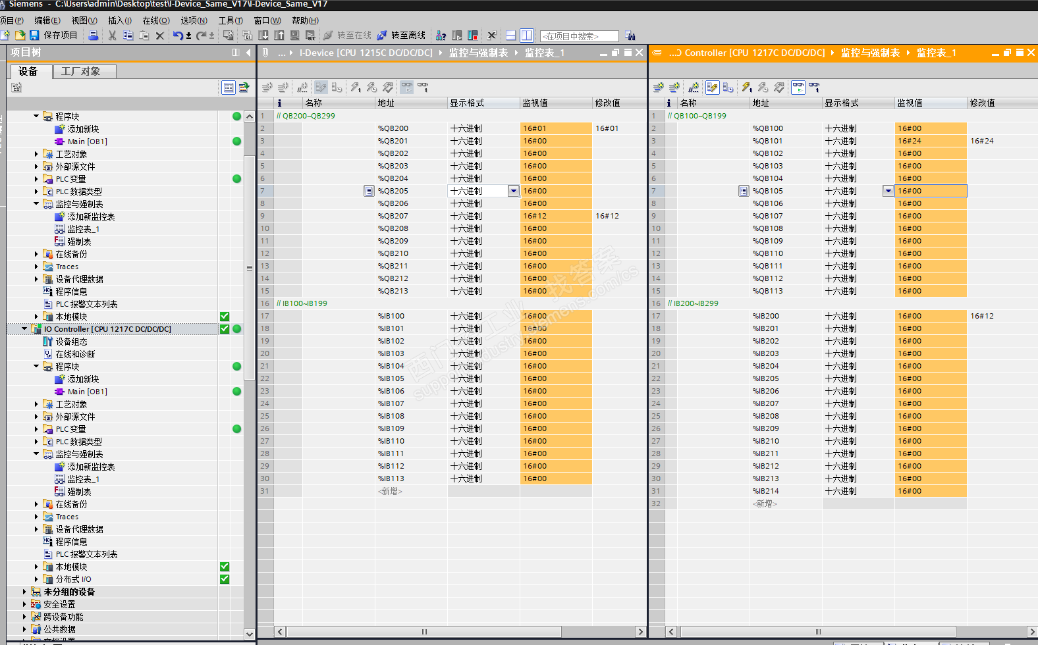Click Modify once lightning icon in Controller watch table
Screen dimensions: 1038x645
pyautogui.click(x=746, y=87)
